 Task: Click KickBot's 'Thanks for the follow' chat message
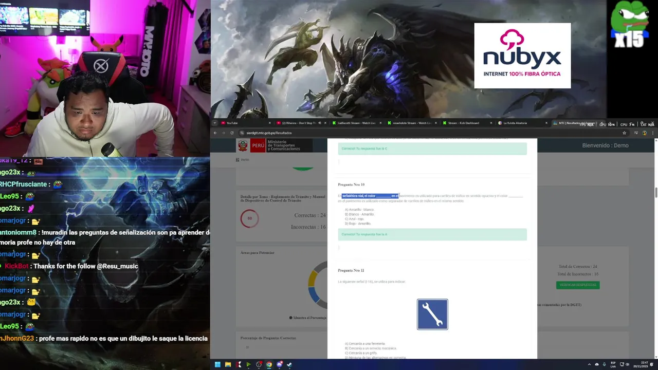(71, 266)
